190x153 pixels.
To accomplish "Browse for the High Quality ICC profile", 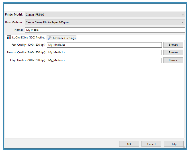I will point(173,60).
